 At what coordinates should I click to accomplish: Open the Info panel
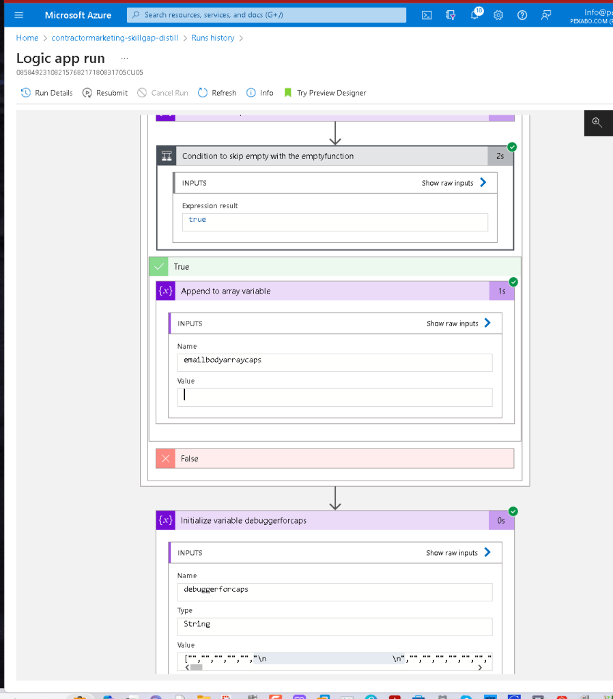click(260, 93)
